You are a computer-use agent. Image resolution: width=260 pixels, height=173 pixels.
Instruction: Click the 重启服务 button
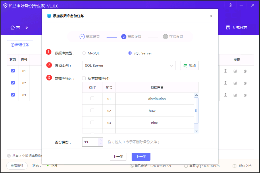pyautogui.click(x=17, y=166)
